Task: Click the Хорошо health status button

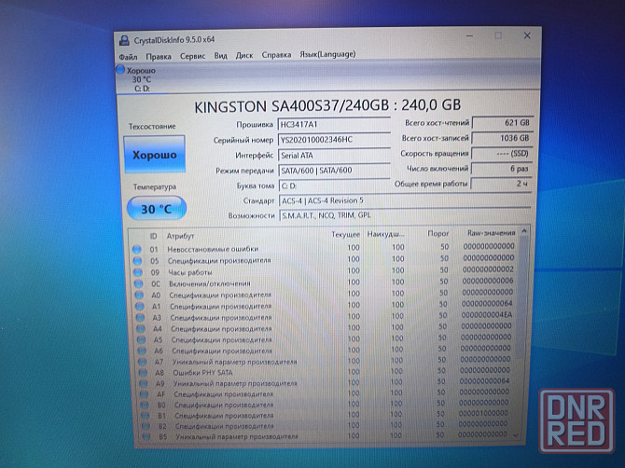Action: [x=154, y=154]
